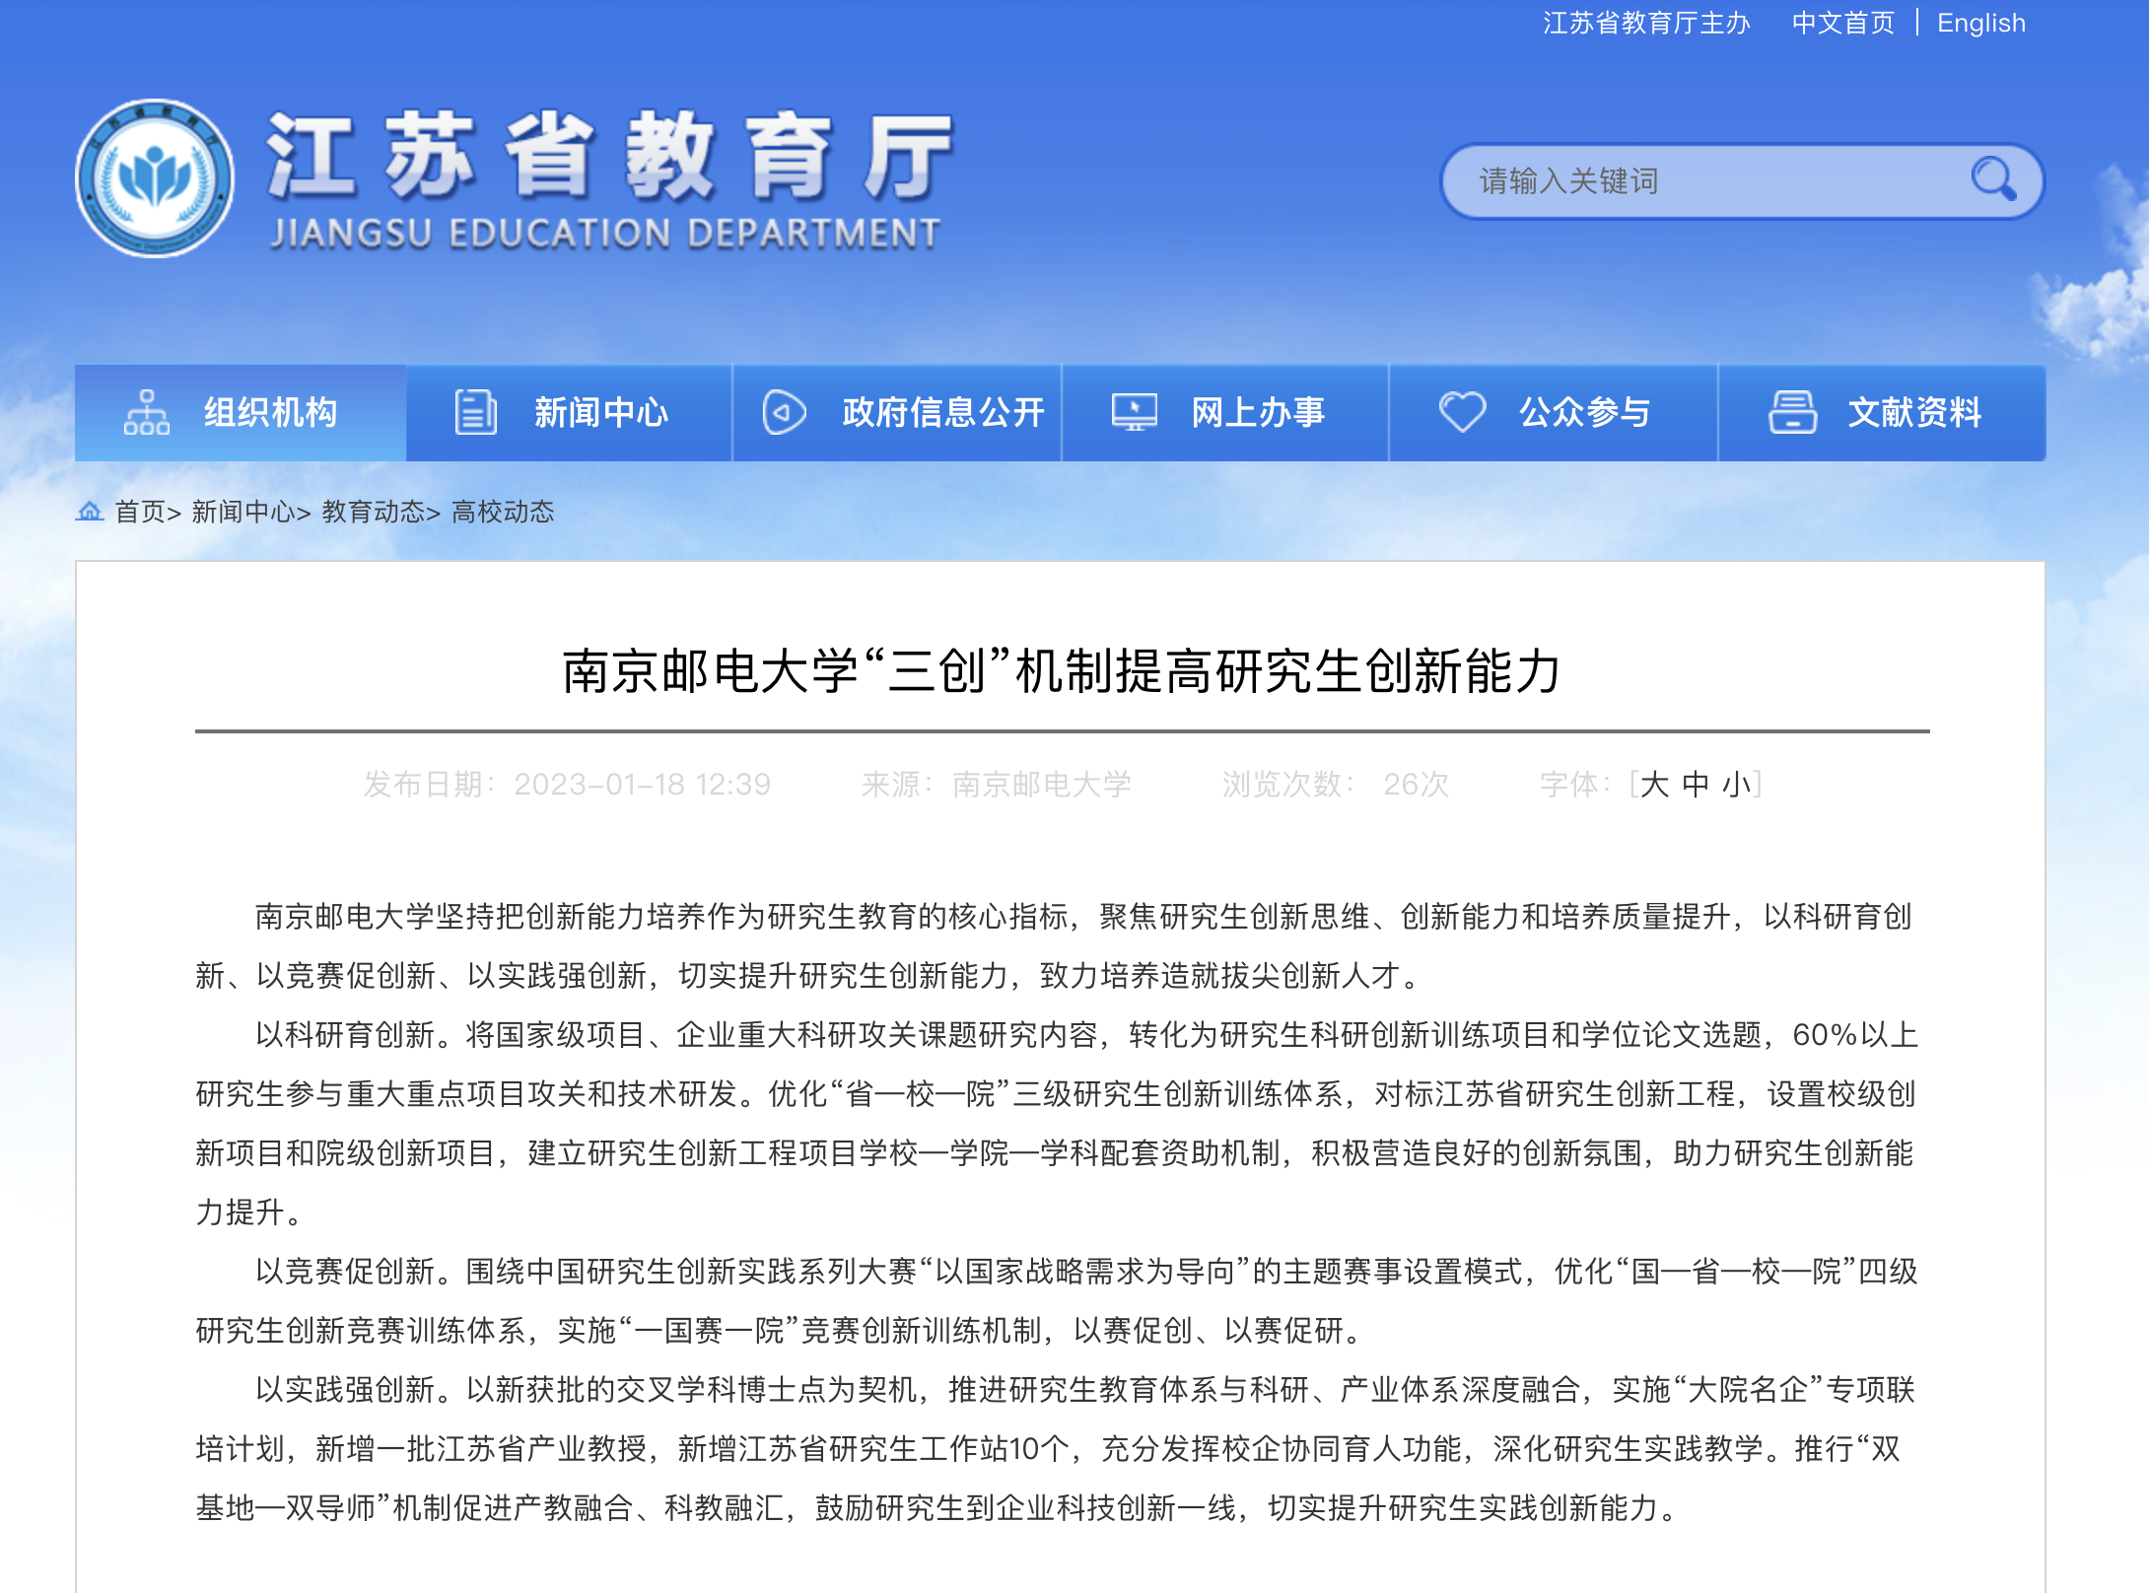Screen dimensions: 2149x1593
Task: Click the monitor icon beside 网上办事
Action: click(x=1135, y=412)
